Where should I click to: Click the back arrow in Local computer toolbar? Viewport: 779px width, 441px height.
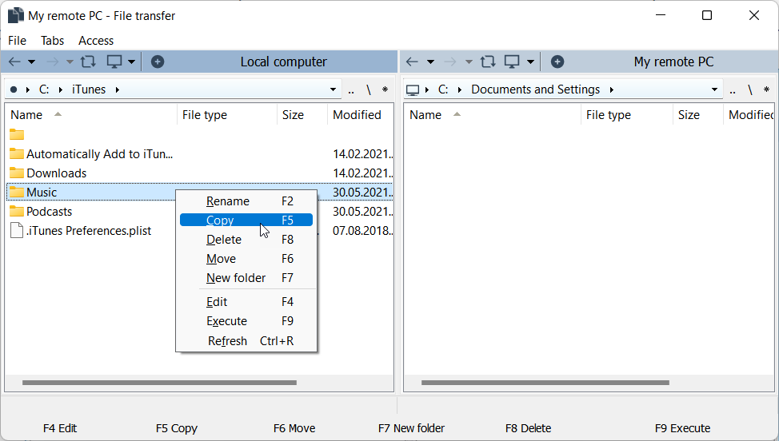pos(14,62)
